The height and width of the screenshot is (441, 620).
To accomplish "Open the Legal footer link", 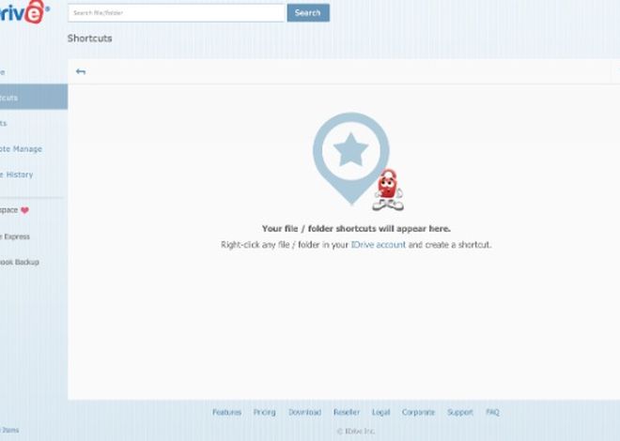I will point(380,412).
